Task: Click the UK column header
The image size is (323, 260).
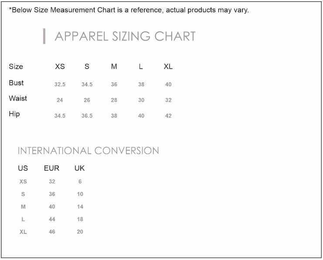Action: pos(80,168)
